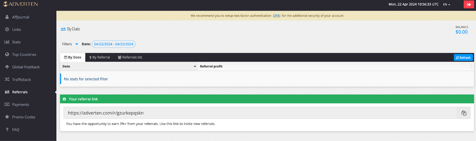Click the Stats bar chart icon
This screenshot has width=476, height=141.
(7, 42)
